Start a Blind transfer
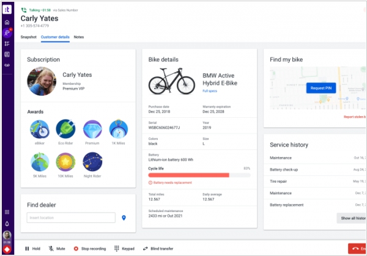The height and width of the screenshot is (256, 367). pyautogui.click(x=158, y=249)
